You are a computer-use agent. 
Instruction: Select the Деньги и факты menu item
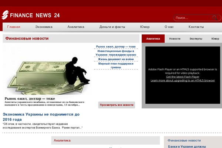[112, 27]
